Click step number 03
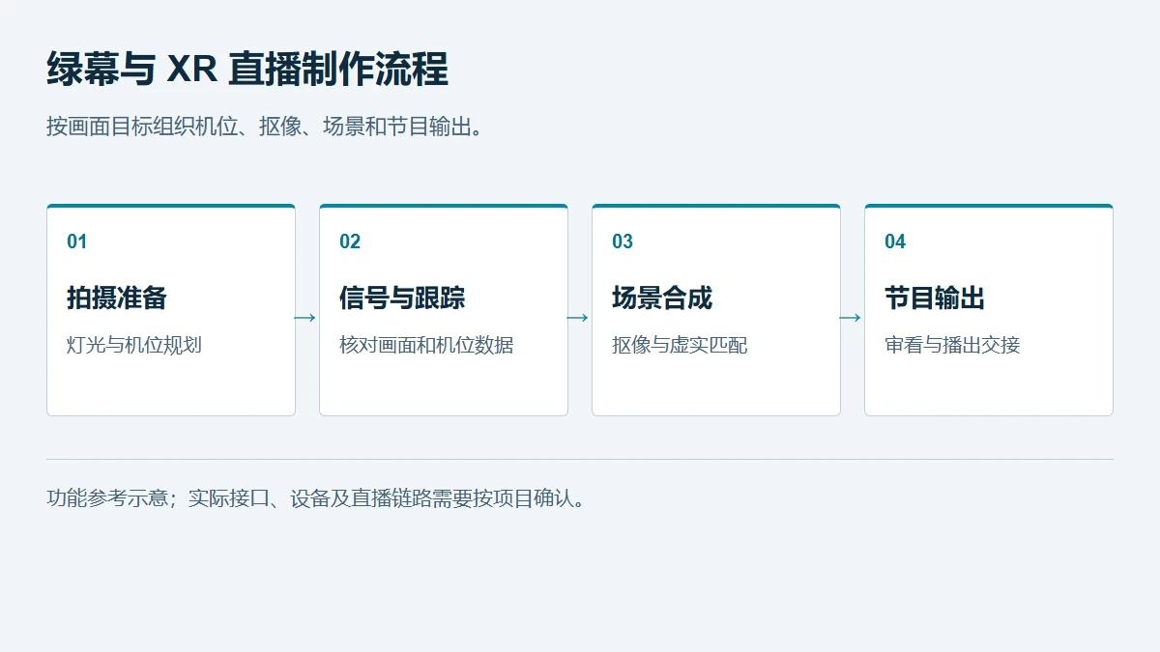 click(x=623, y=241)
